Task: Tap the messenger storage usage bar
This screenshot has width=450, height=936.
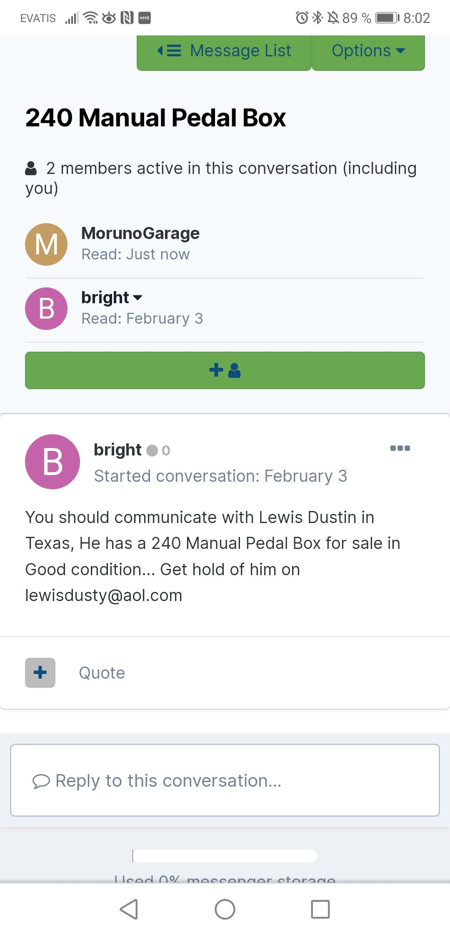Action: coord(225,856)
